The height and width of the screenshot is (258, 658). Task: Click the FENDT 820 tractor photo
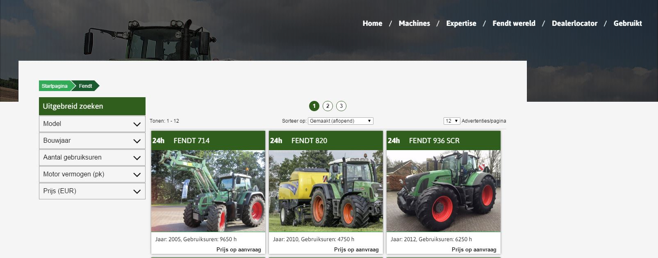coord(326,191)
